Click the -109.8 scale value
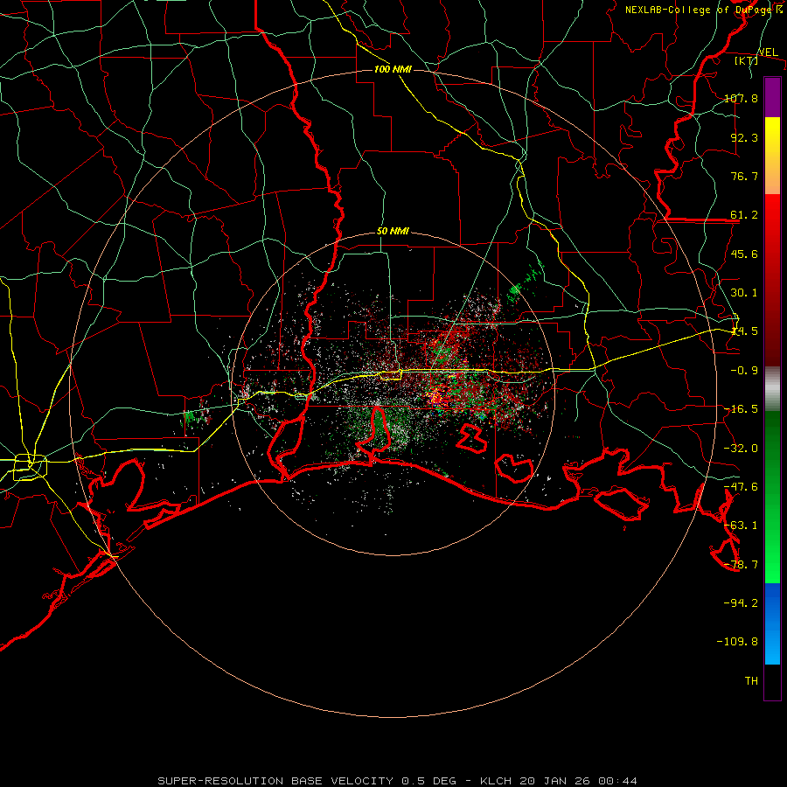This screenshot has width=787, height=787. pos(737,642)
